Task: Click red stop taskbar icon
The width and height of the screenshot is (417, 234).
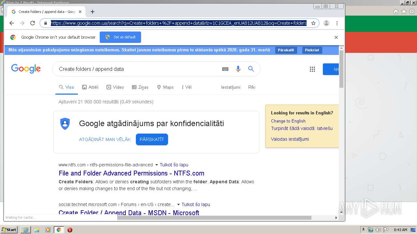Action: click(70, 230)
